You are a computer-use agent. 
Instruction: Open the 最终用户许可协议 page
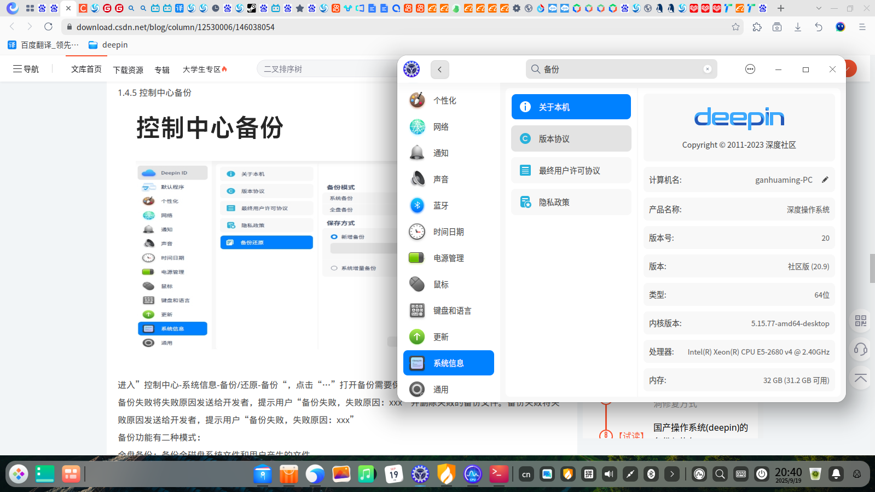click(571, 170)
